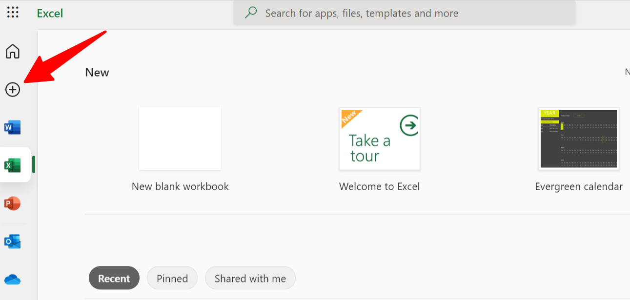Click the Evergreen calendar label
The image size is (630, 300).
point(579,186)
